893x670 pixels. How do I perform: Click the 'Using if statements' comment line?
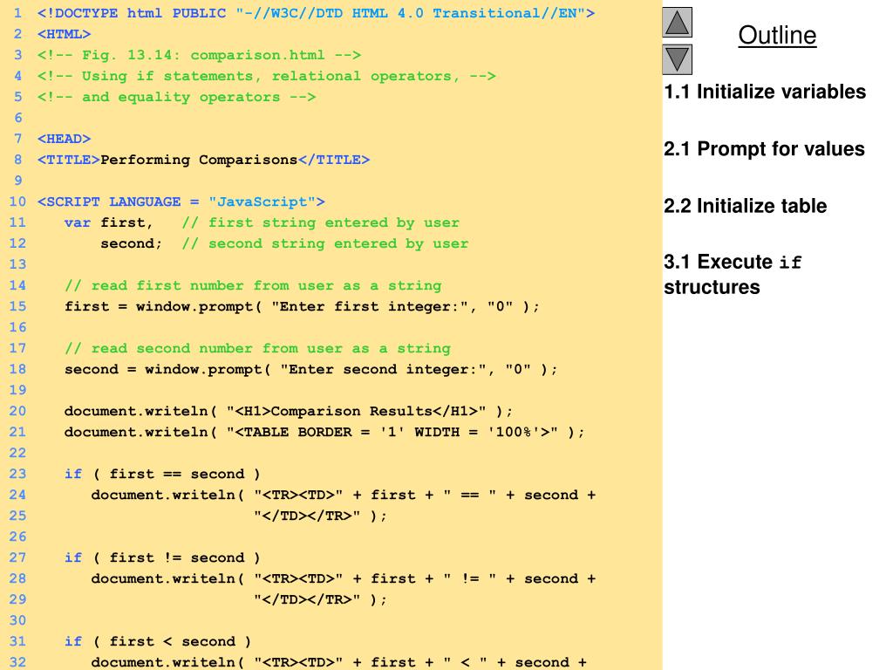(267, 77)
